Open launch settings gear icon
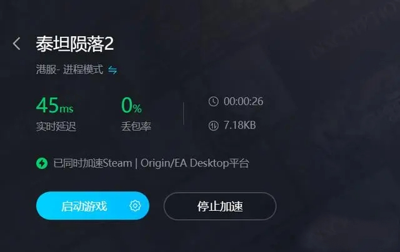Screen dimensions: 400x252 tap(135, 205)
